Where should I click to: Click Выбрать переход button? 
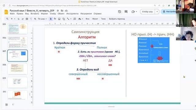[117, 19]
